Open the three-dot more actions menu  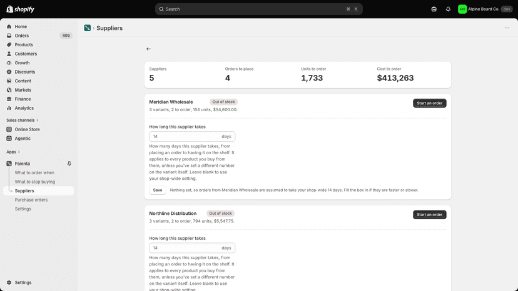[507, 28]
